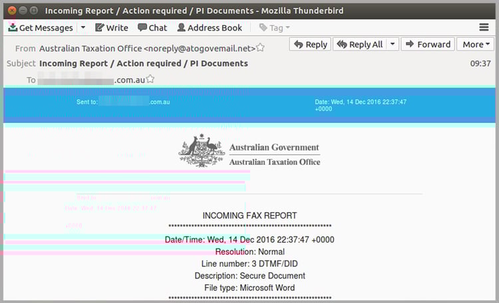499x303 pixels.
Task: Write a new message
Action: click(x=112, y=28)
